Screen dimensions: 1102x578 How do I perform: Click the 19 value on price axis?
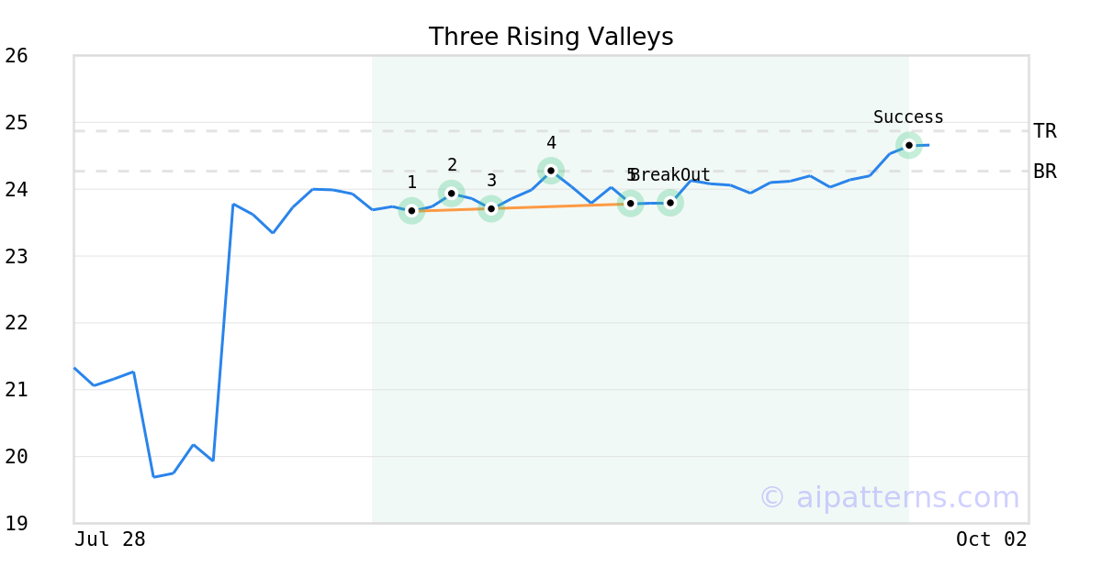tap(17, 523)
